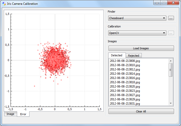The image size is (181, 126).
Task: Minimize the Iris Camera Calibration window
Action: click(157, 3)
